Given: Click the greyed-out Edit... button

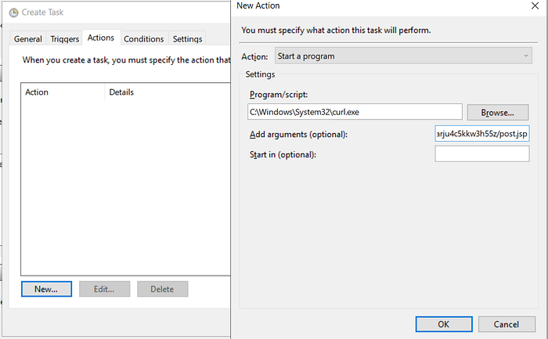Looking at the screenshot, I should tap(104, 289).
